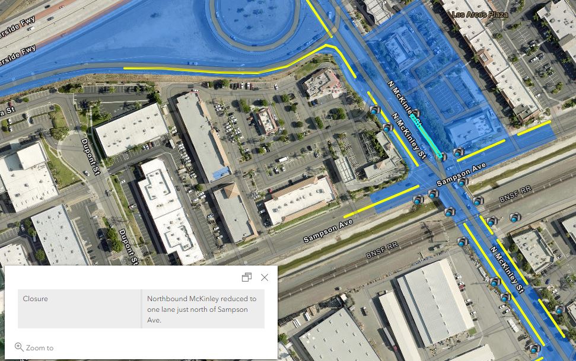Open camera marker at cyan segment's south end
576x361 pixels.
(x=442, y=157)
